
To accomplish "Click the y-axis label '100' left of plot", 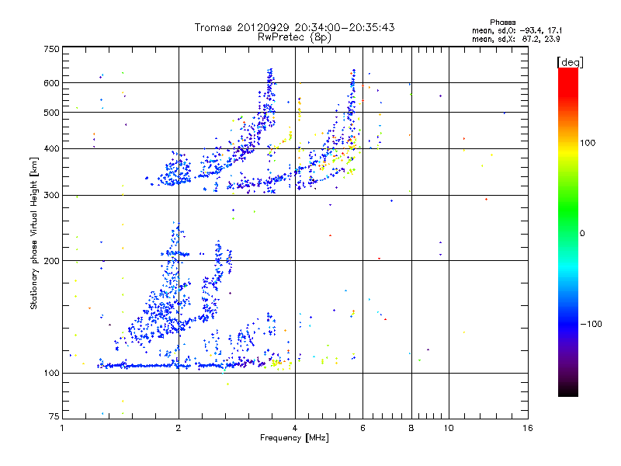I will (51, 373).
